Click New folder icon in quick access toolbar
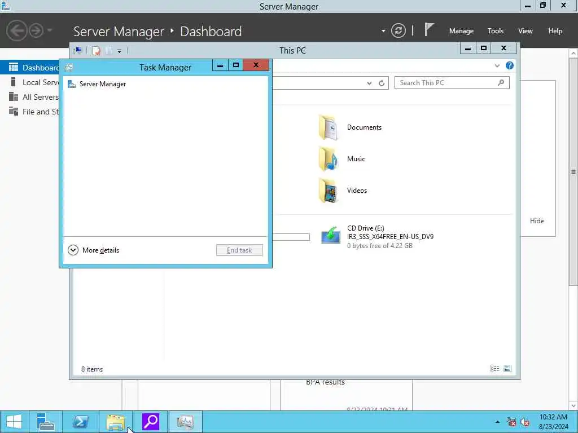 click(x=108, y=50)
